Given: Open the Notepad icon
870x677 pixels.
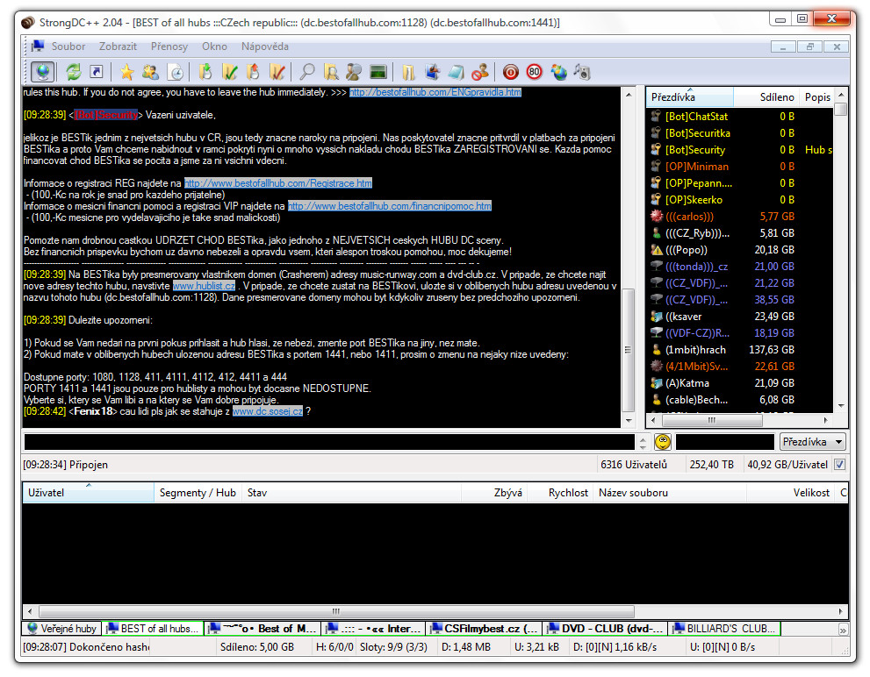Looking at the screenshot, I should pyautogui.click(x=457, y=72).
